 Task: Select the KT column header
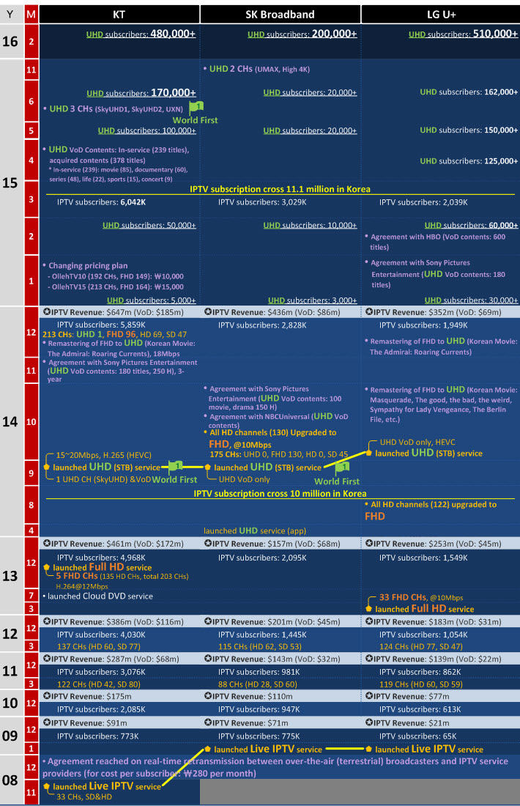119,15
